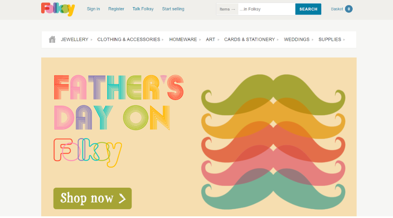This screenshot has height=218, width=393.
Task: Expand the Jewellery category arrow
Action: pyautogui.click(x=92, y=39)
